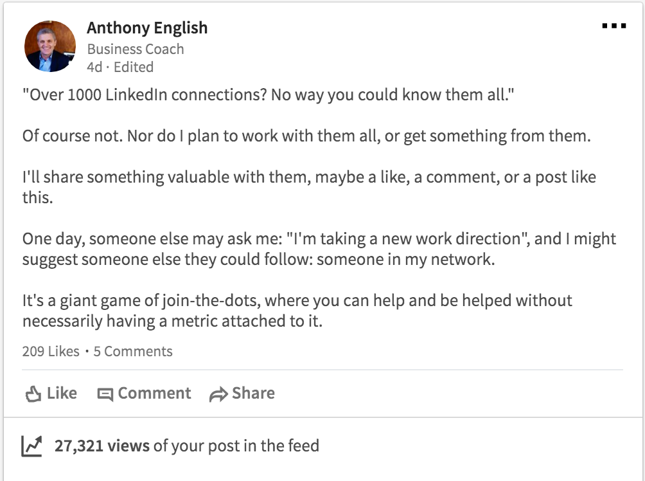
Task: Click the Comment speech bubble icon
Action: pos(105,394)
